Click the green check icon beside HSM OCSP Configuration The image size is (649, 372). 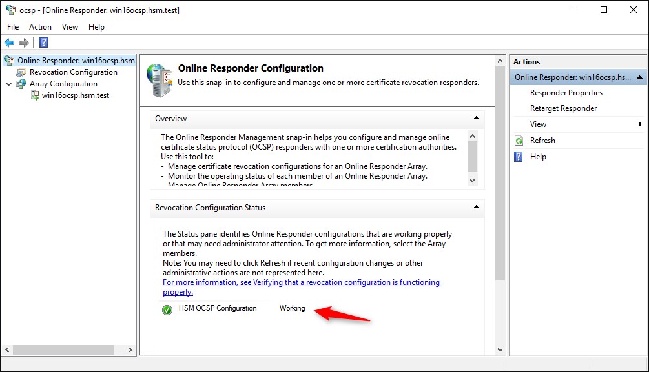[x=167, y=309]
